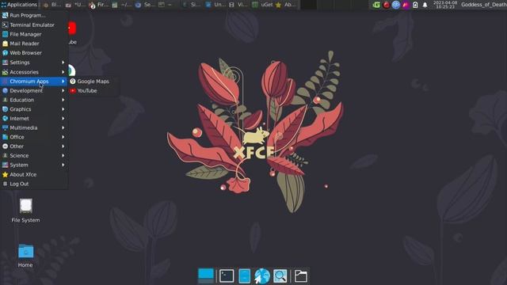Open the File System desktop icon
This screenshot has width=507, height=285.
click(x=25, y=211)
